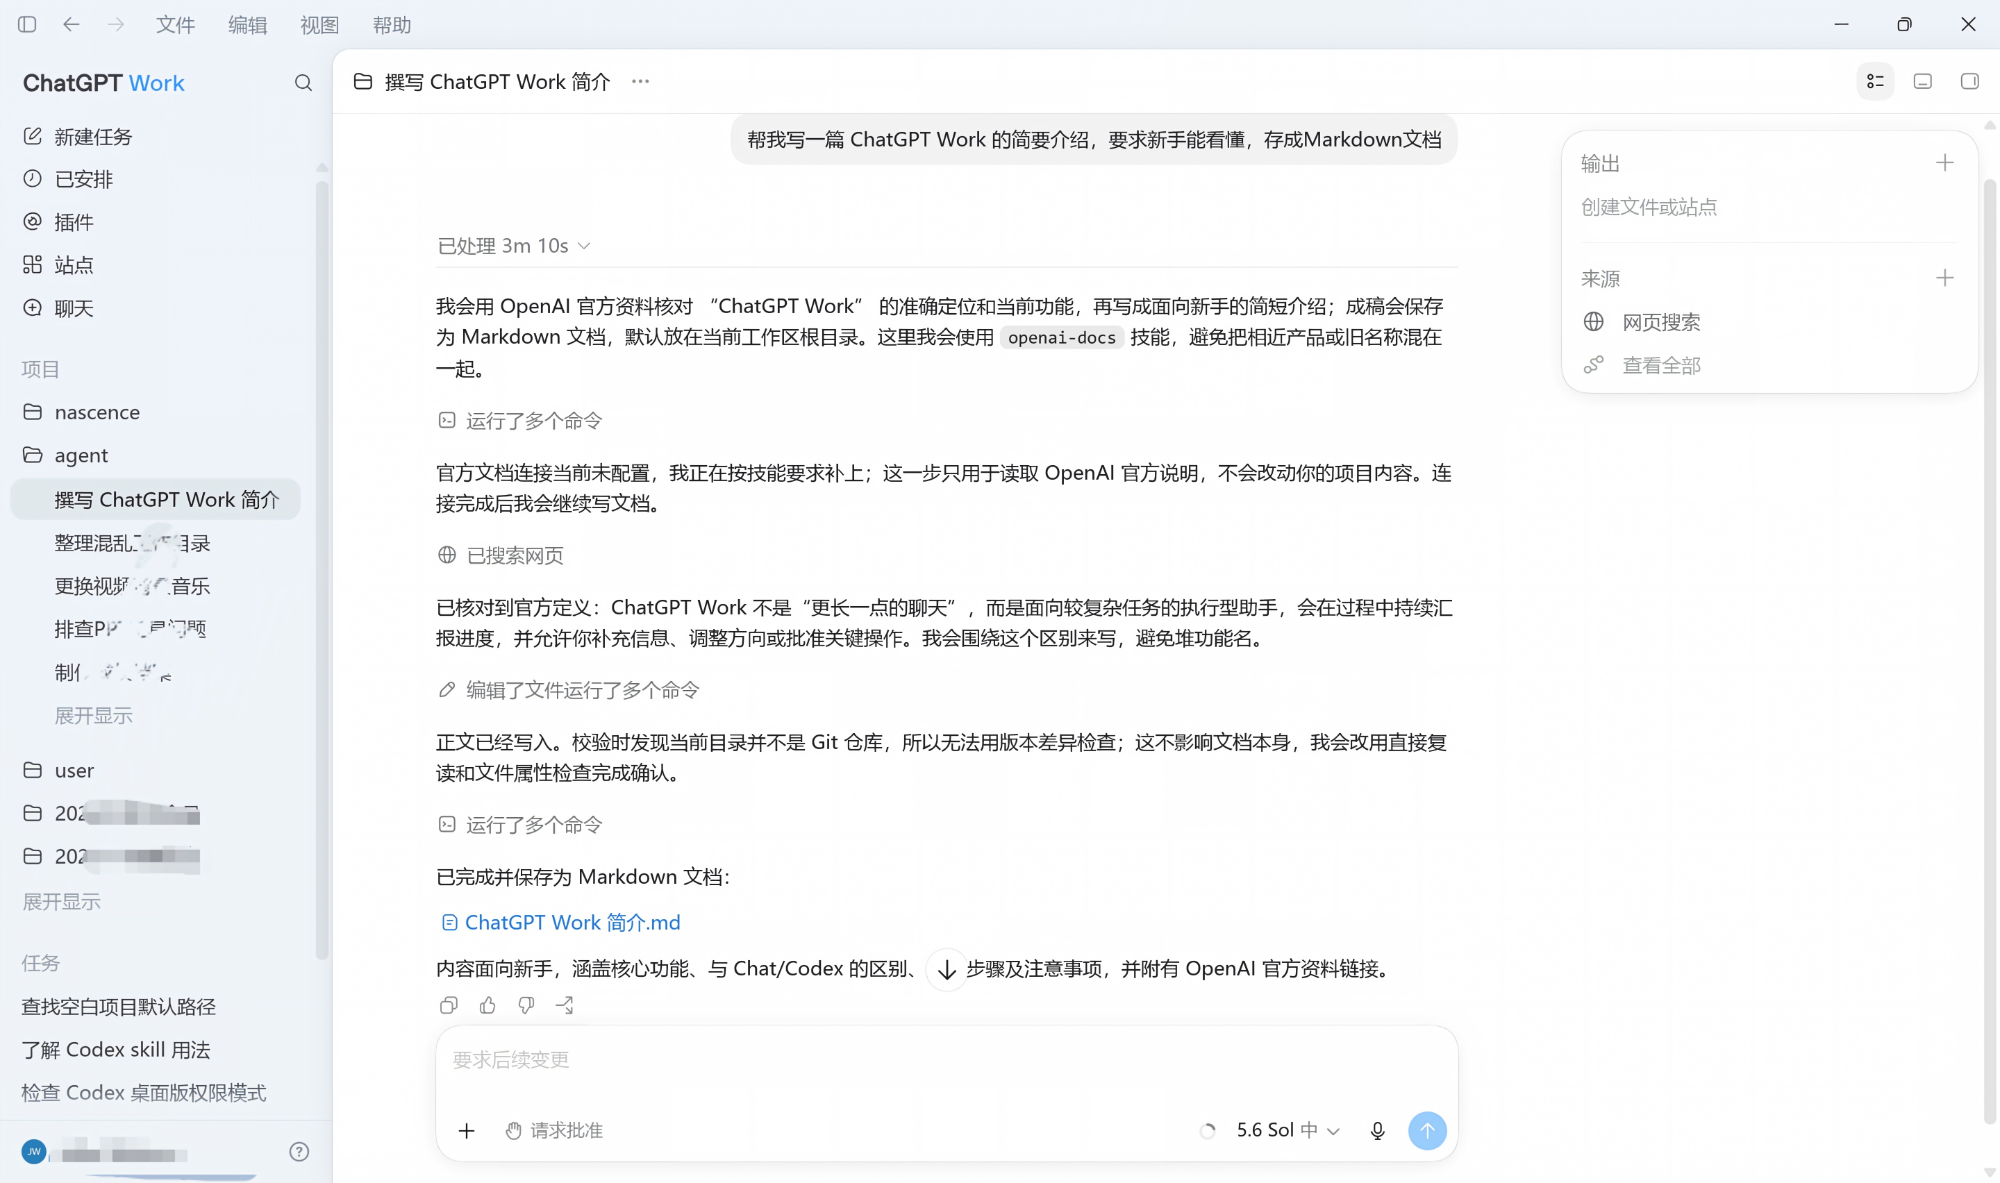Send the message with the blue arrow
Viewport: 2000px width, 1183px height.
tap(1428, 1131)
